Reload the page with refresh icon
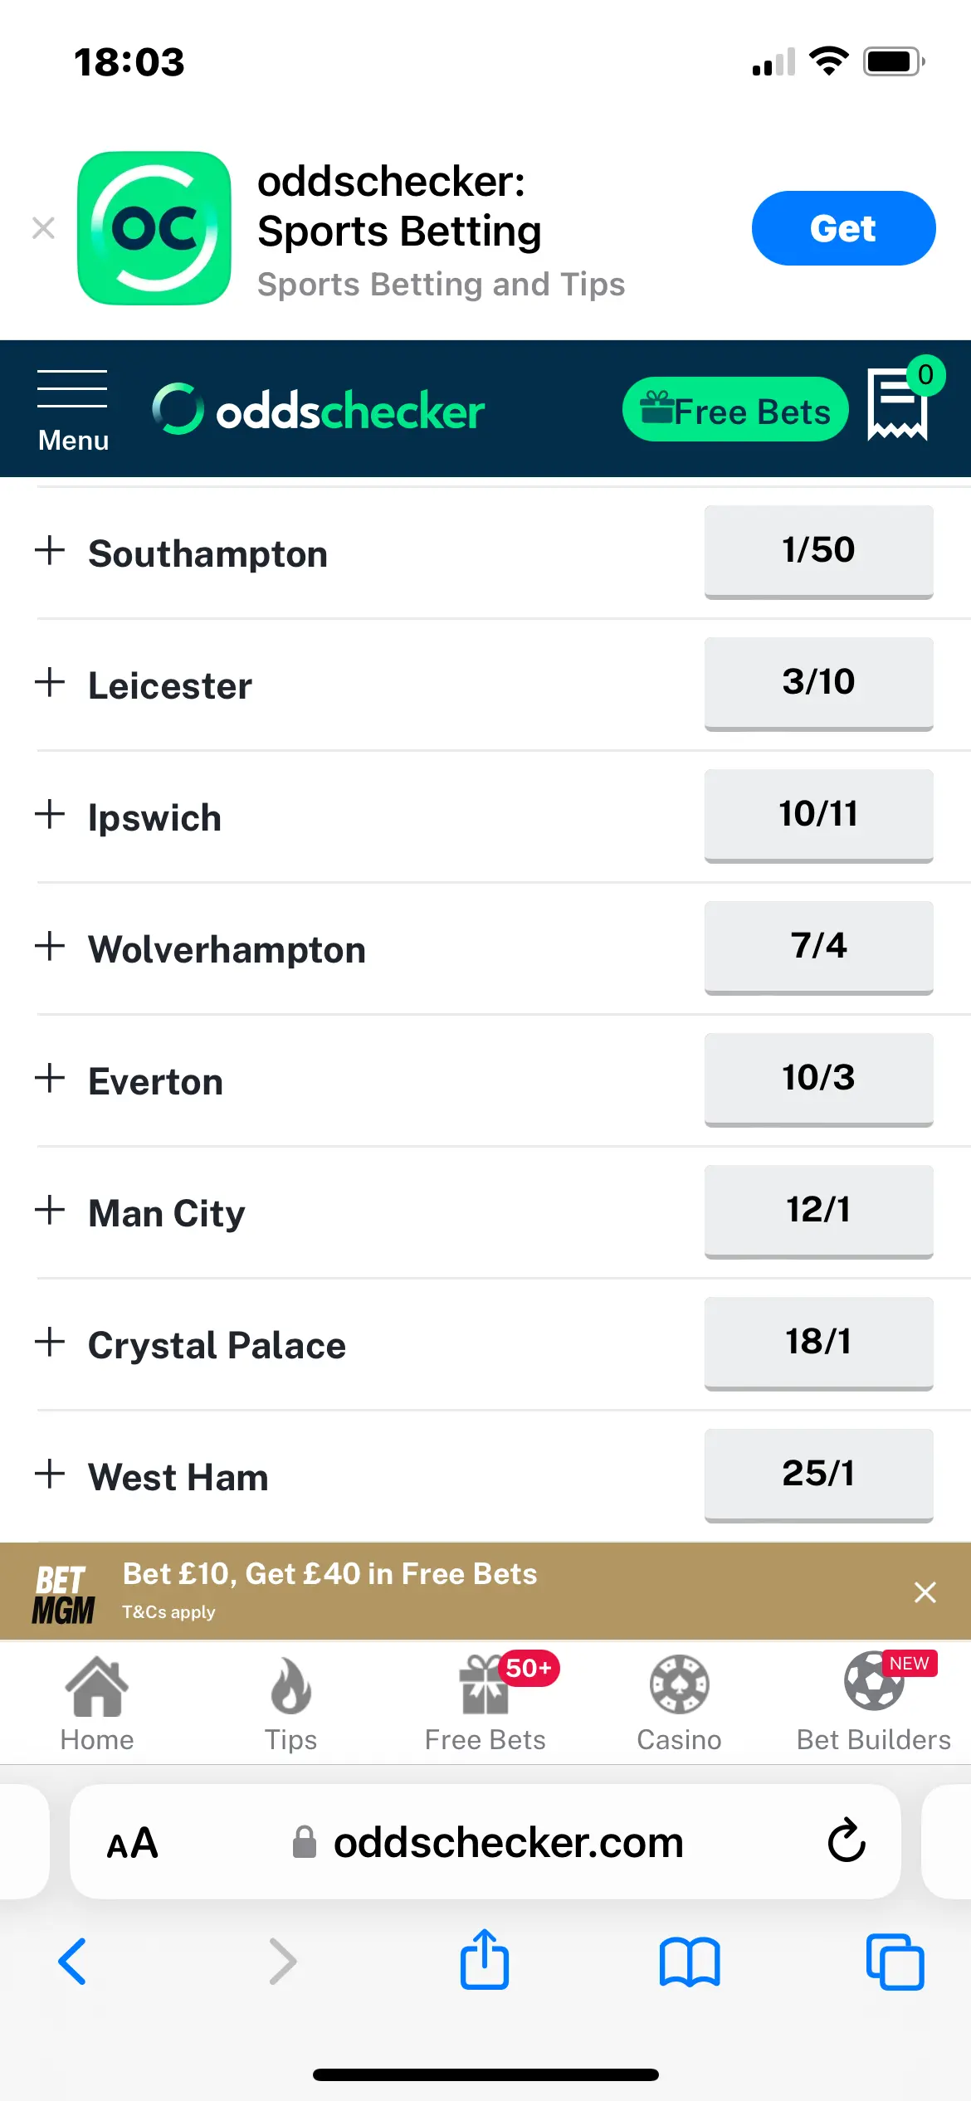The height and width of the screenshot is (2101, 971). click(x=847, y=1841)
